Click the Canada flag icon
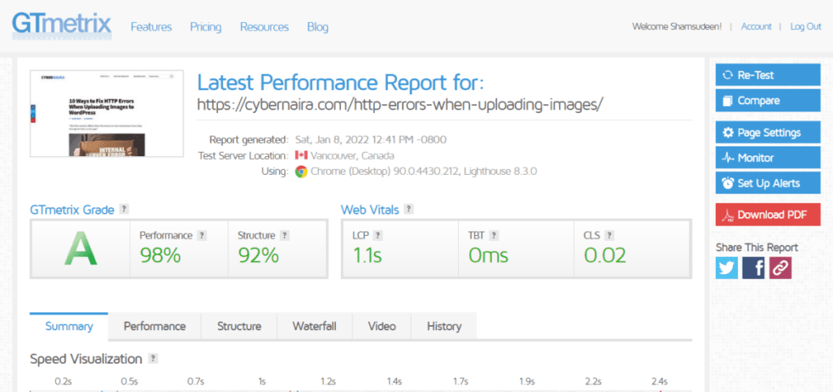The image size is (833, 392). pyautogui.click(x=301, y=155)
